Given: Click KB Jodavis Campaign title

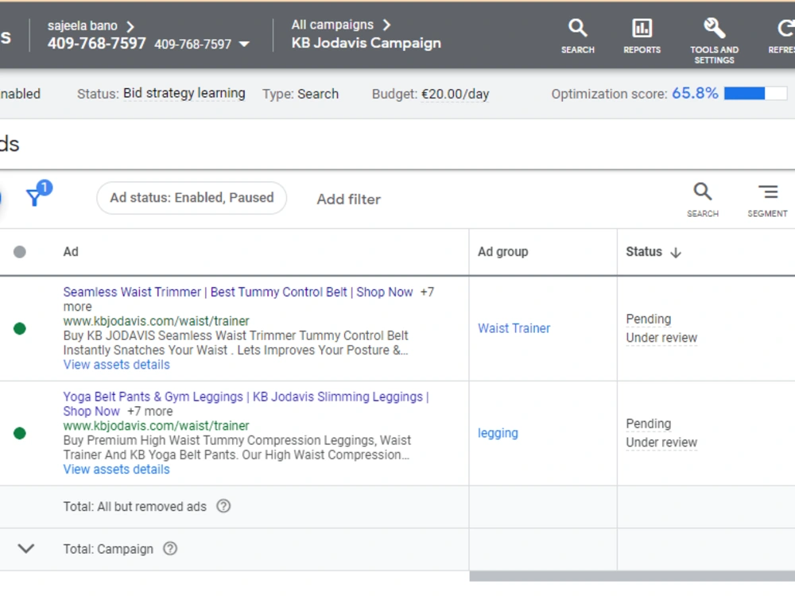Looking at the screenshot, I should tap(366, 43).
